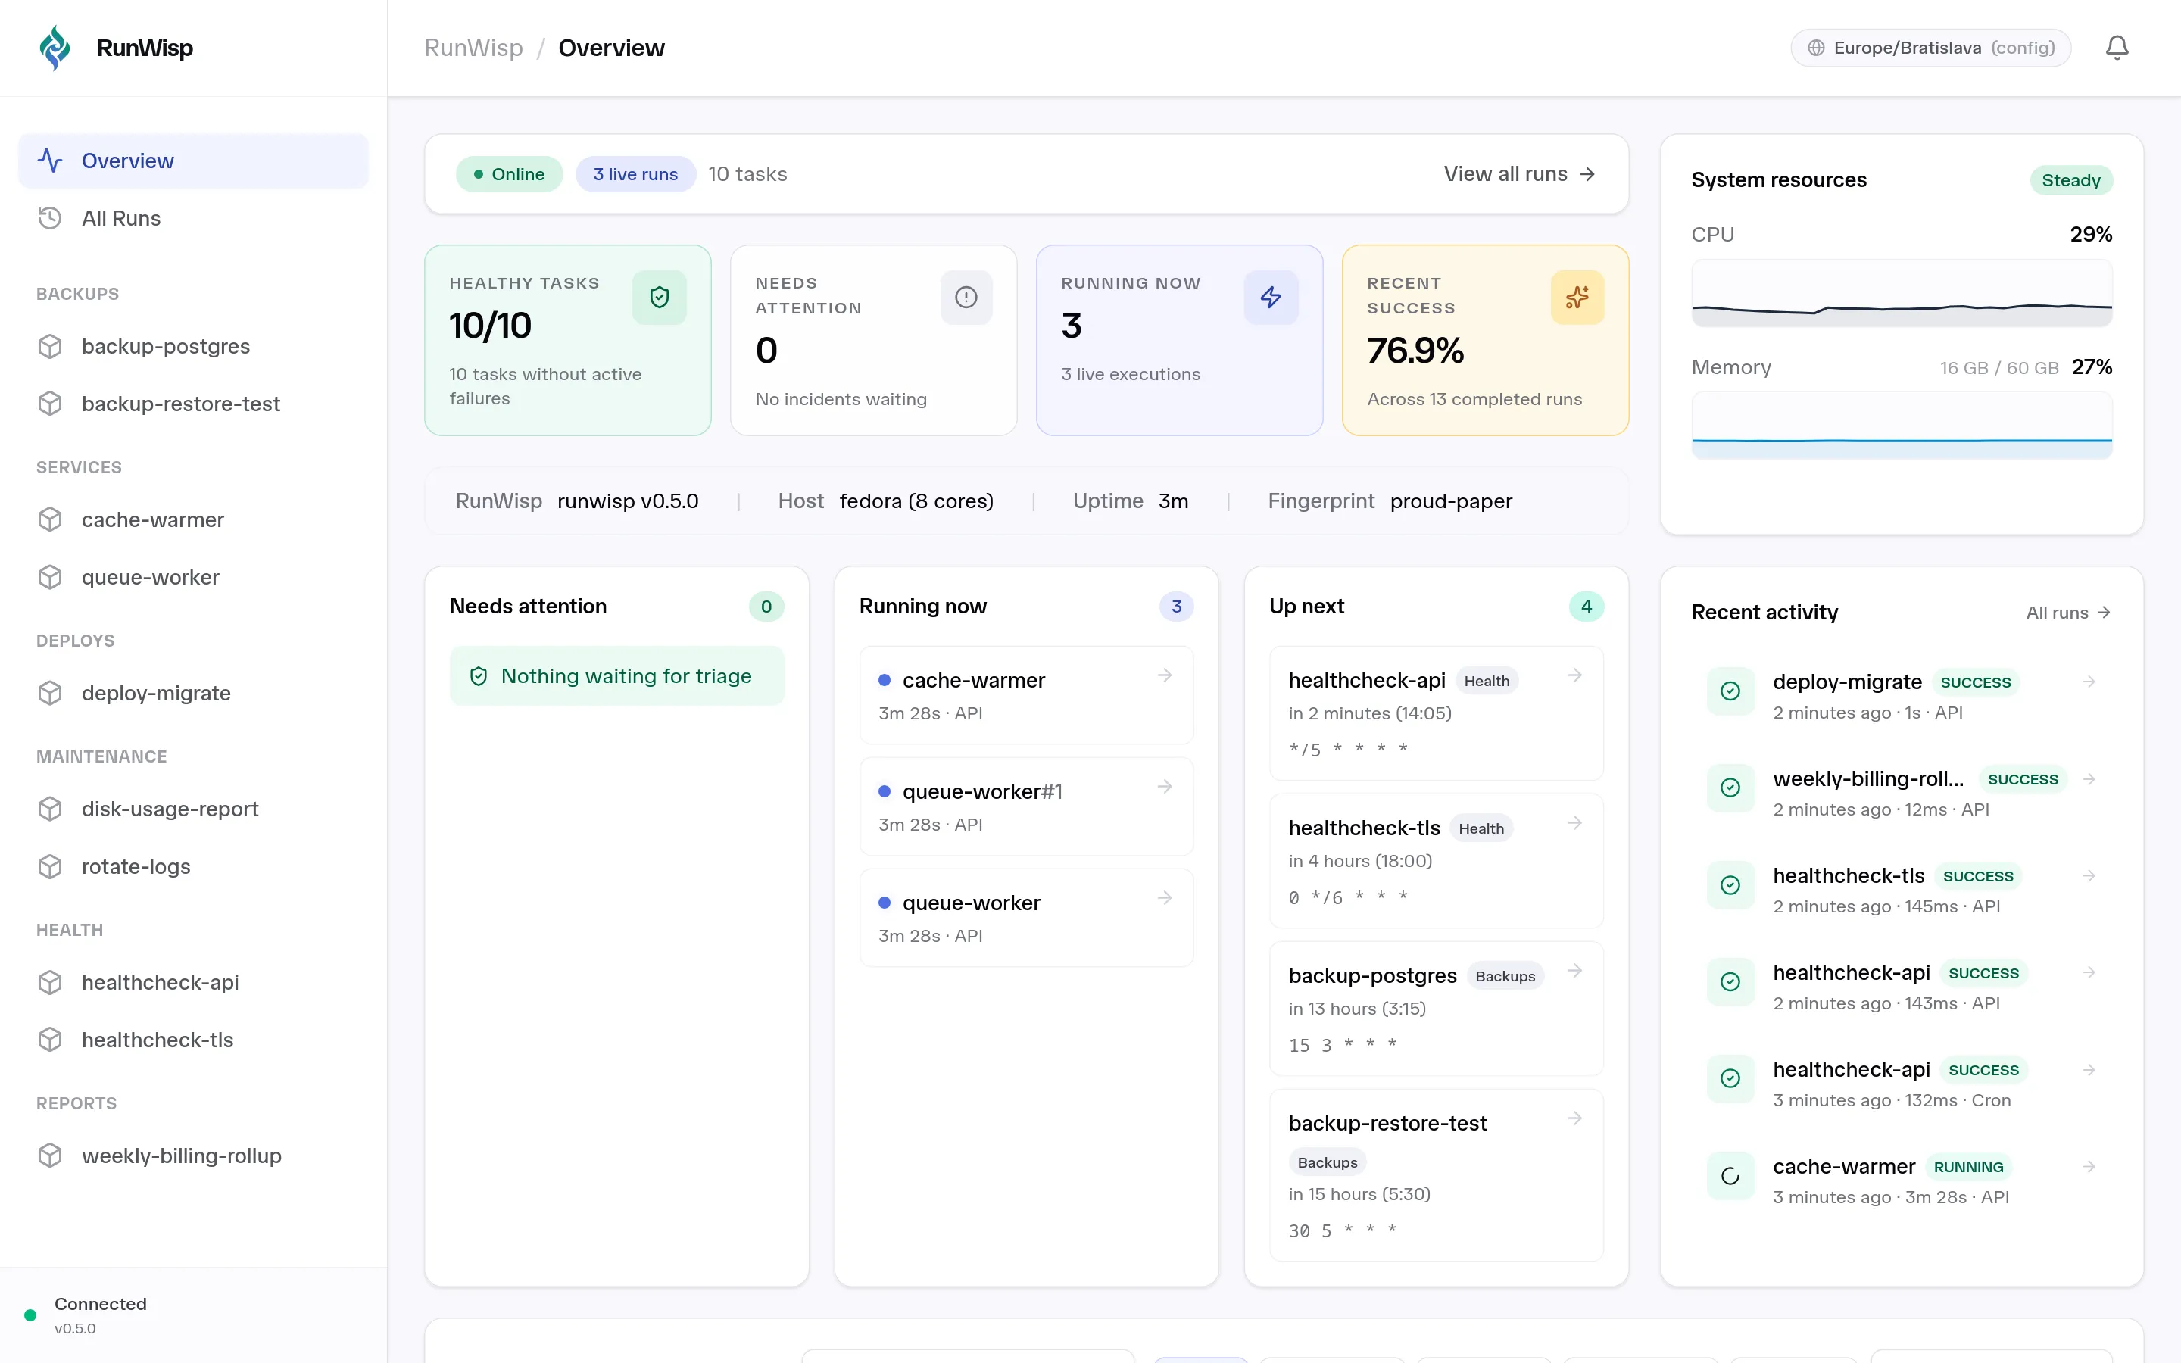
Task: Click All runs link in Recent activity
Action: click(x=2068, y=613)
